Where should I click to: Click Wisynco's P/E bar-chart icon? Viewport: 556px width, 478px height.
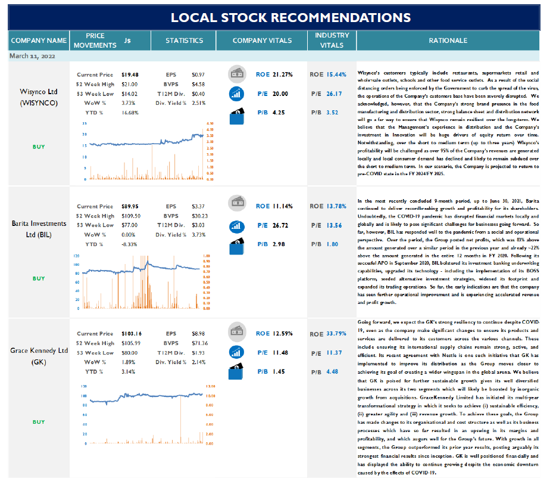236,94
